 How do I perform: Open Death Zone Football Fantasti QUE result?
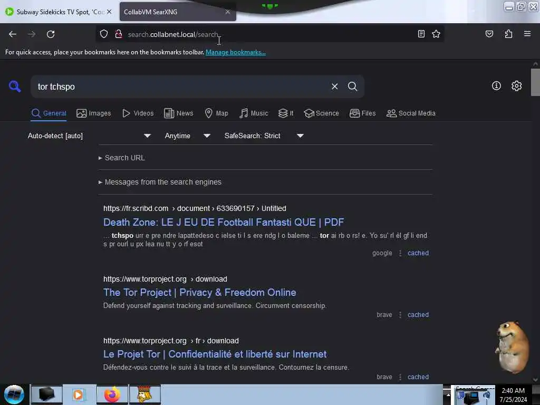(224, 222)
